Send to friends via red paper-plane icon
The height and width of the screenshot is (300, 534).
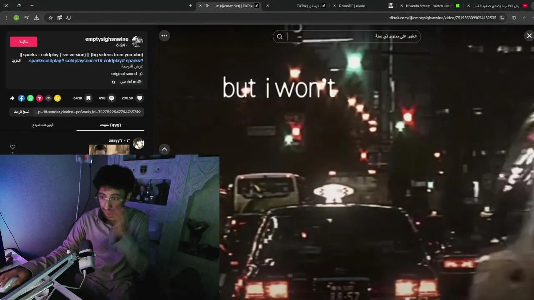click(x=39, y=98)
